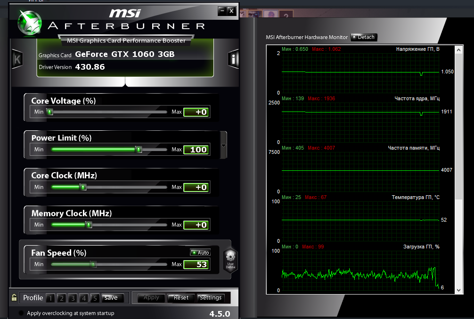Screen dimensions: 474x319
Task: Click the Мин : 0.650 voltage text
Action: coord(295,49)
